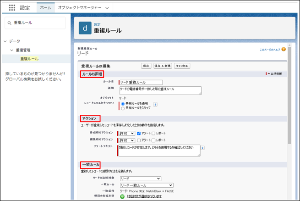Click the 一致ルール section header
This screenshot has height=201, width=300.
coord(90,165)
